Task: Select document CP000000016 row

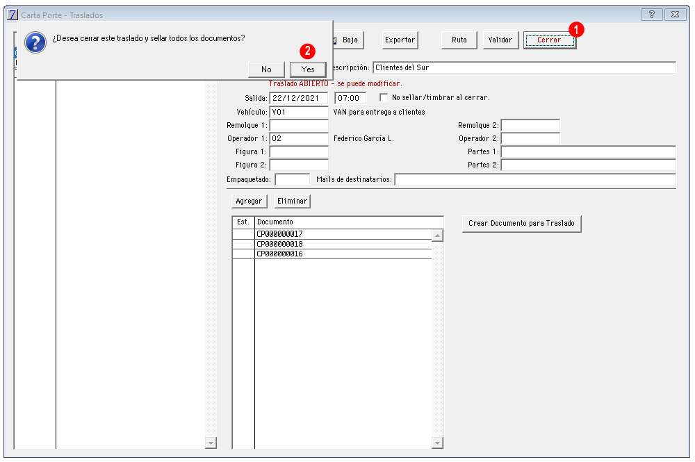Action: point(343,254)
